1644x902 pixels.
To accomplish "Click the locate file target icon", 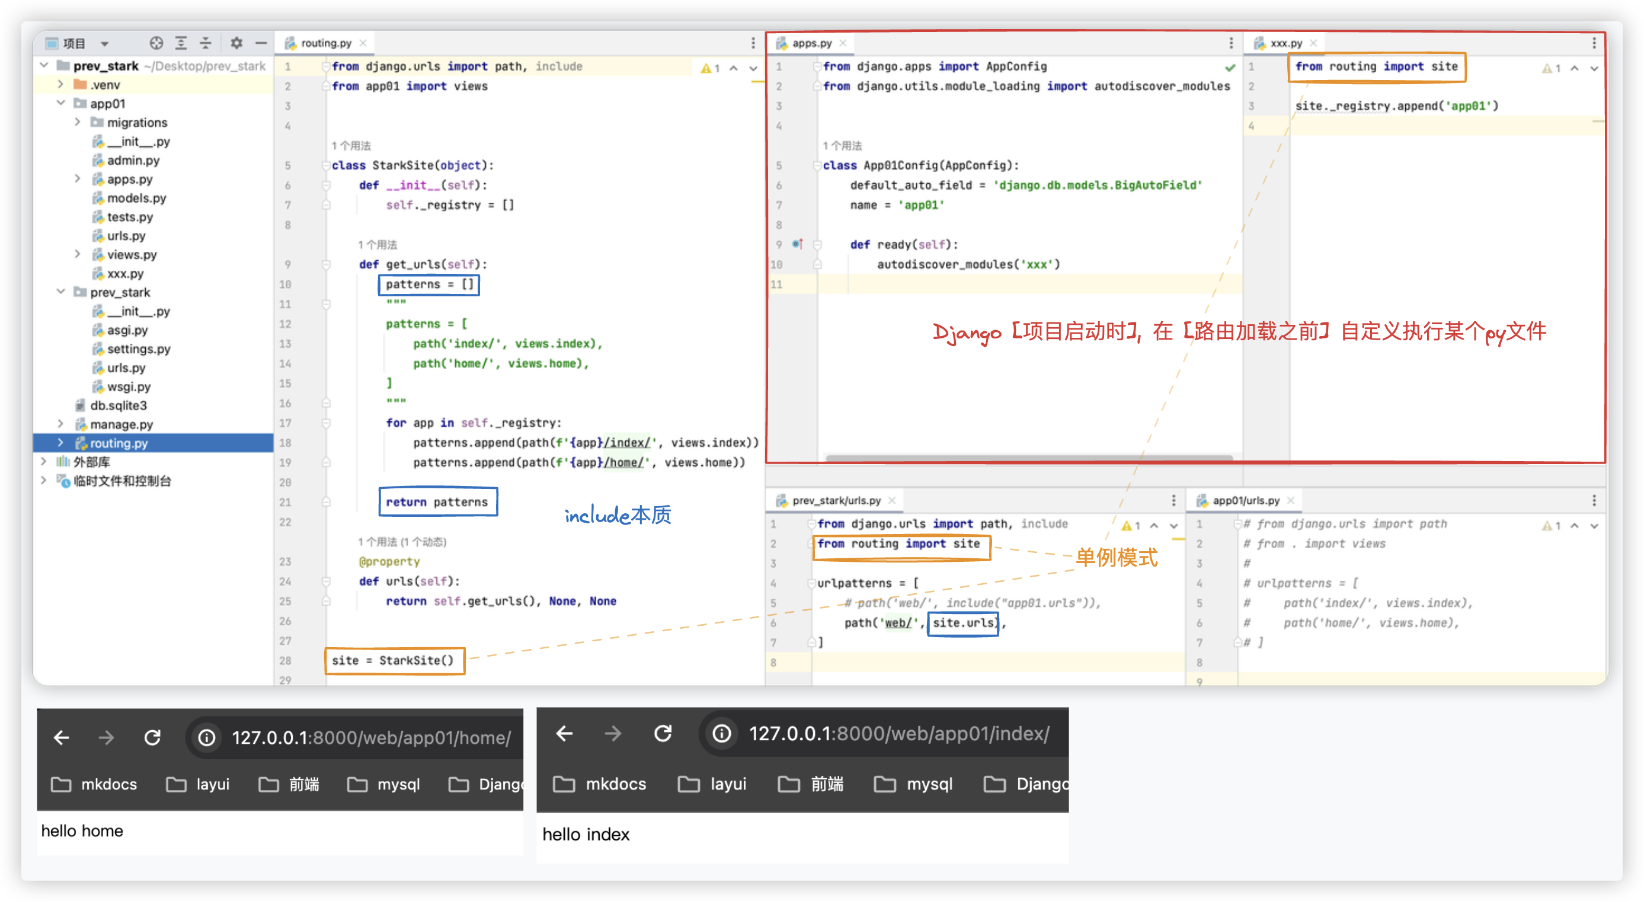I will coord(156,43).
